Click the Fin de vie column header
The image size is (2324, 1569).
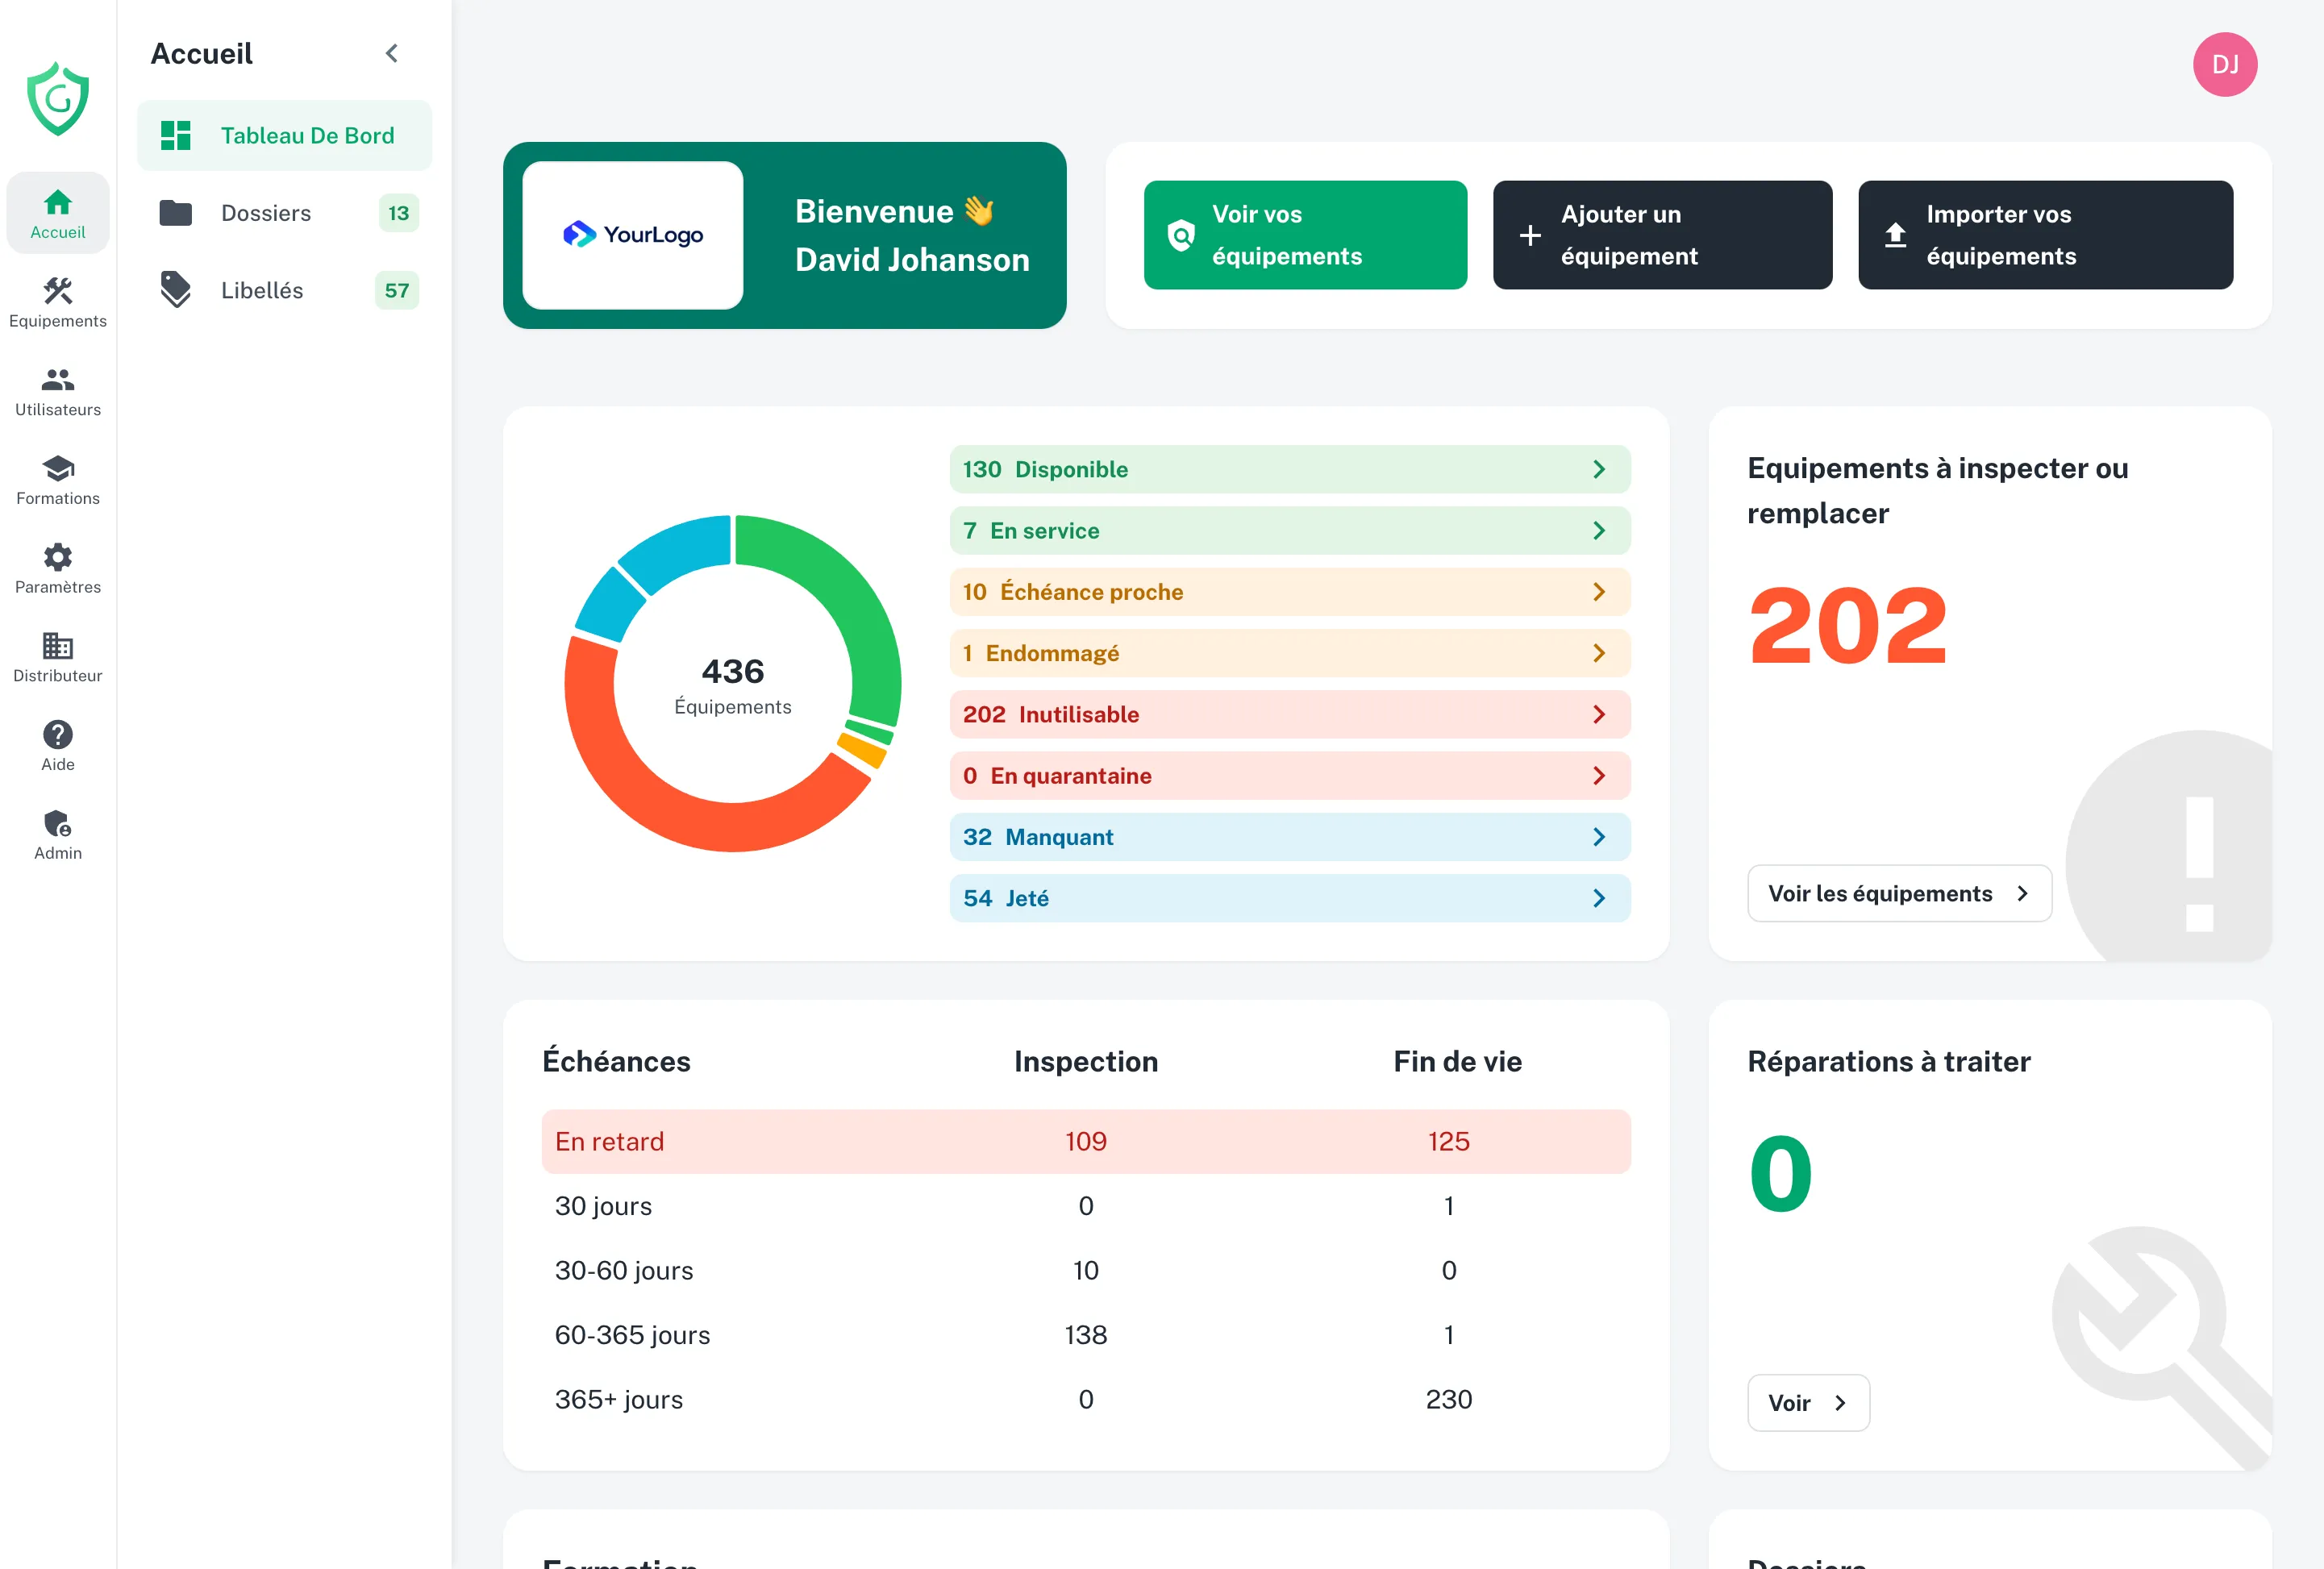(x=1458, y=1061)
